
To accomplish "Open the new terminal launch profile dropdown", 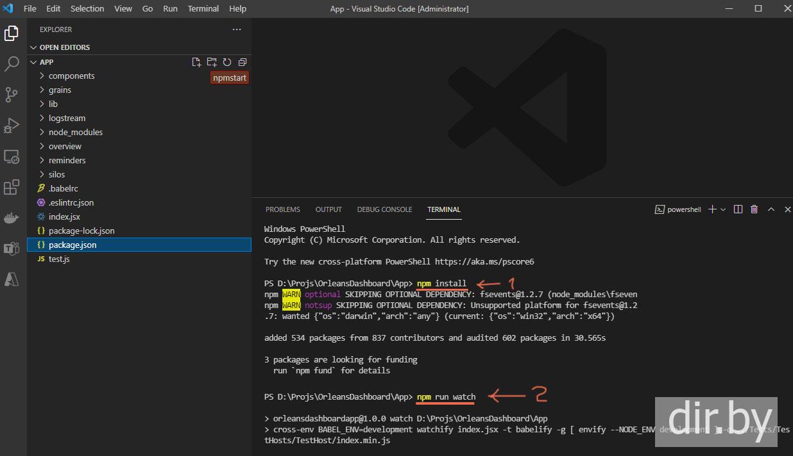I will [x=723, y=209].
